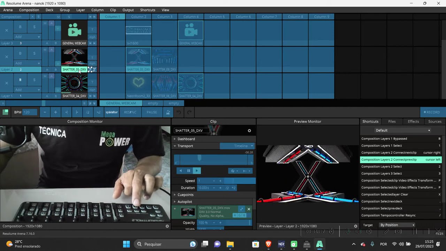Open the loop mode dropdown in Transport
The height and width of the screenshot is (251, 446).
(x=234, y=171)
